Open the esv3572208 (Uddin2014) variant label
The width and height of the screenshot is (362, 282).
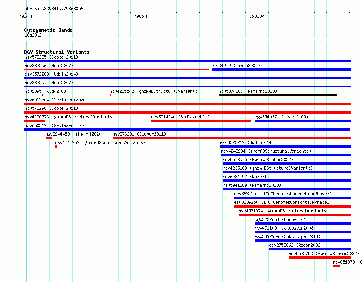click(51, 74)
